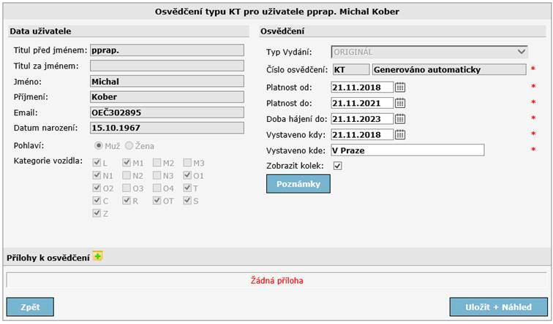Click the Titul za jménem field
The height and width of the screenshot is (324, 553).
166,66
